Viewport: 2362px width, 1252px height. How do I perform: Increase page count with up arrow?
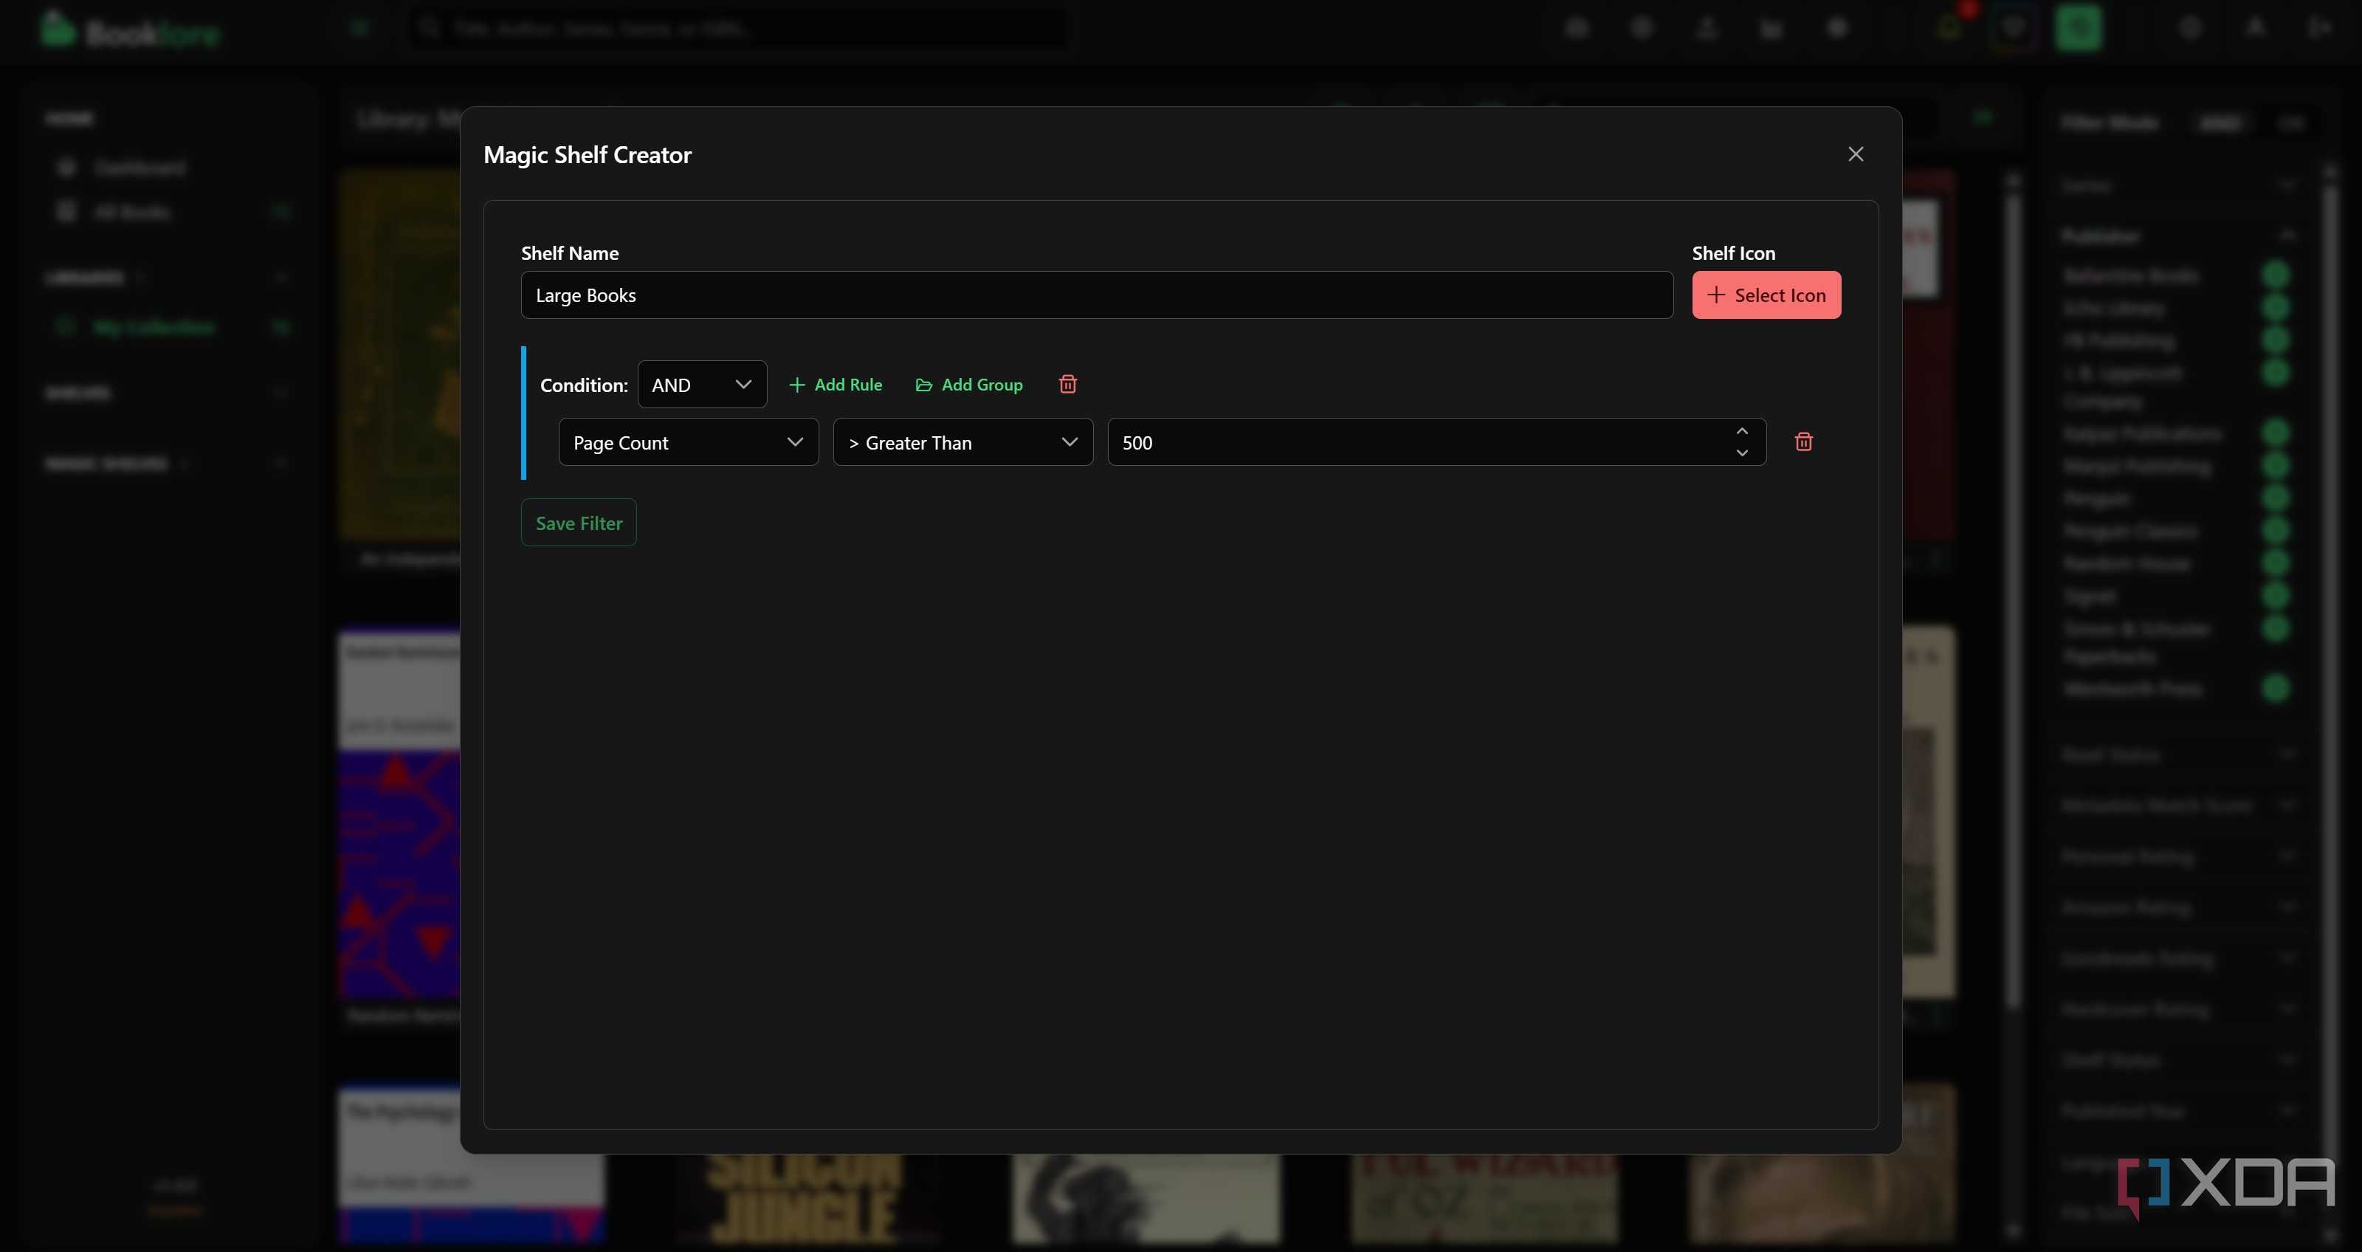pyautogui.click(x=1741, y=431)
